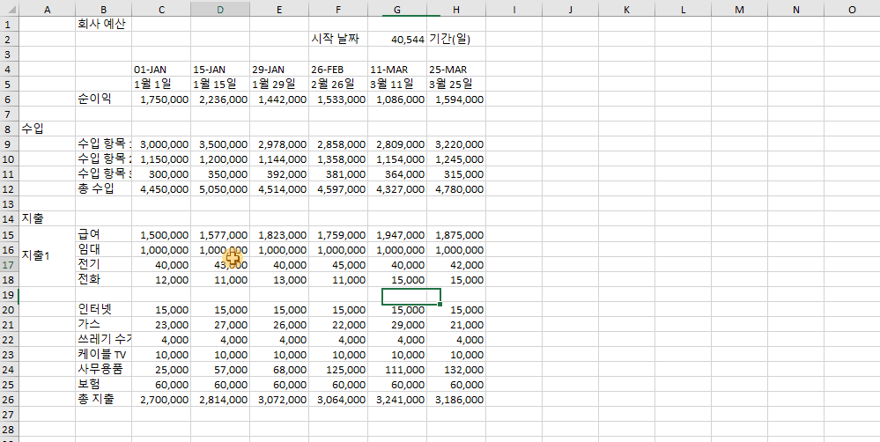This screenshot has width=880, height=442.
Task: Click the total expense value 3,241,000
Action: click(397, 400)
